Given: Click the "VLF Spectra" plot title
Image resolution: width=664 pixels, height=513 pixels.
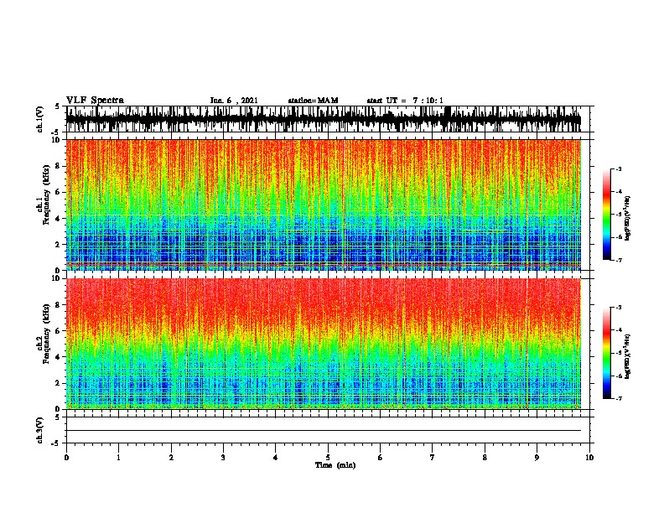Looking at the screenshot, I should [95, 101].
